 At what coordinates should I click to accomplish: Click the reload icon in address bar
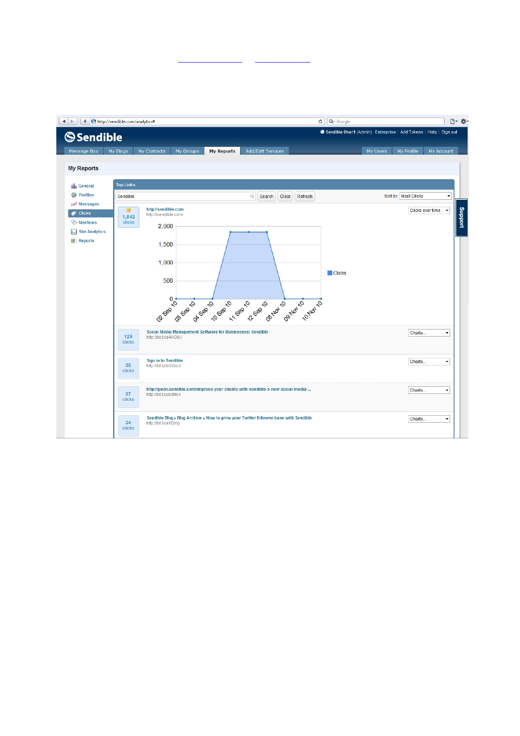pyautogui.click(x=320, y=122)
